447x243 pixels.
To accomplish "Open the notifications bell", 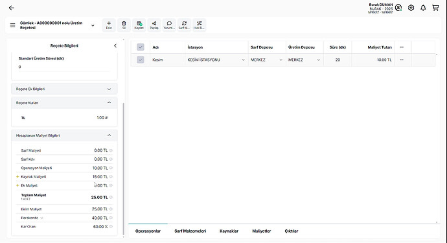I will tap(423, 8).
